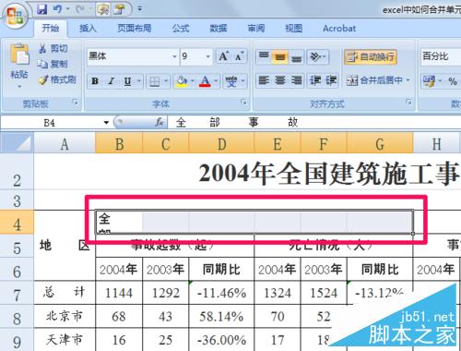Click the fx insert function icon
461x351 pixels.
[x=160, y=123]
